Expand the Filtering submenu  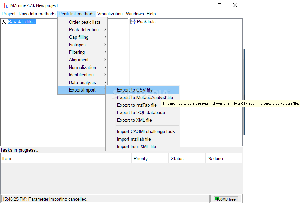(83, 52)
